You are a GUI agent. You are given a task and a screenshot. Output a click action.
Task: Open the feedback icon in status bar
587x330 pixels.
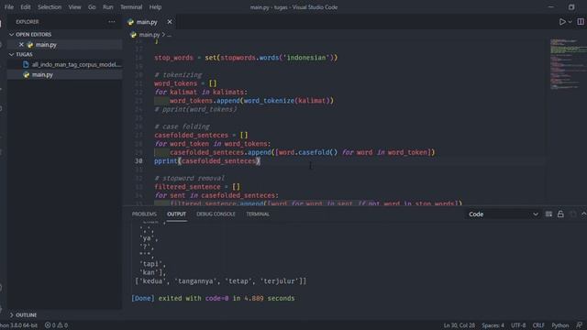(580, 325)
